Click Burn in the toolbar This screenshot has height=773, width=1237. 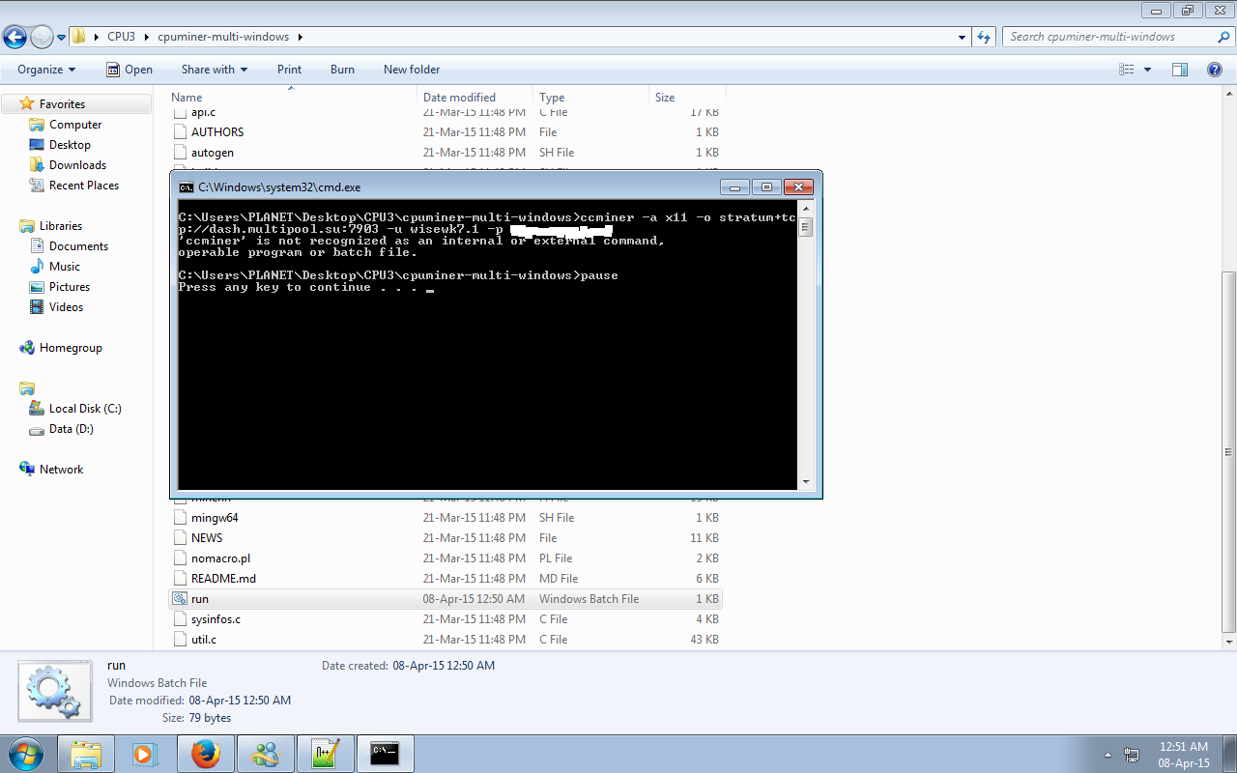click(x=342, y=70)
